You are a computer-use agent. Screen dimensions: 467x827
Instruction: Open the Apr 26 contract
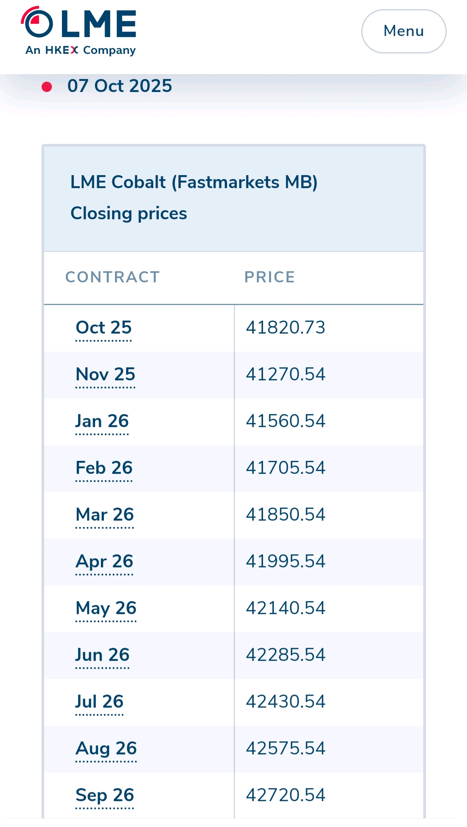(104, 561)
